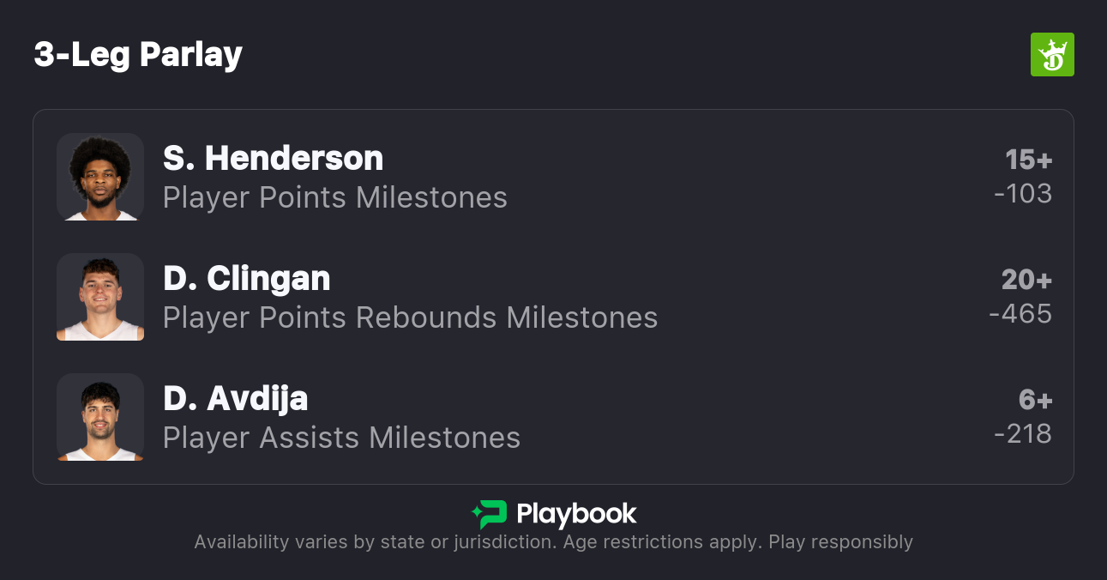The width and height of the screenshot is (1107, 580).
Task: Click Player Points Rebounds Milestones label
Action: coord(410,318)
